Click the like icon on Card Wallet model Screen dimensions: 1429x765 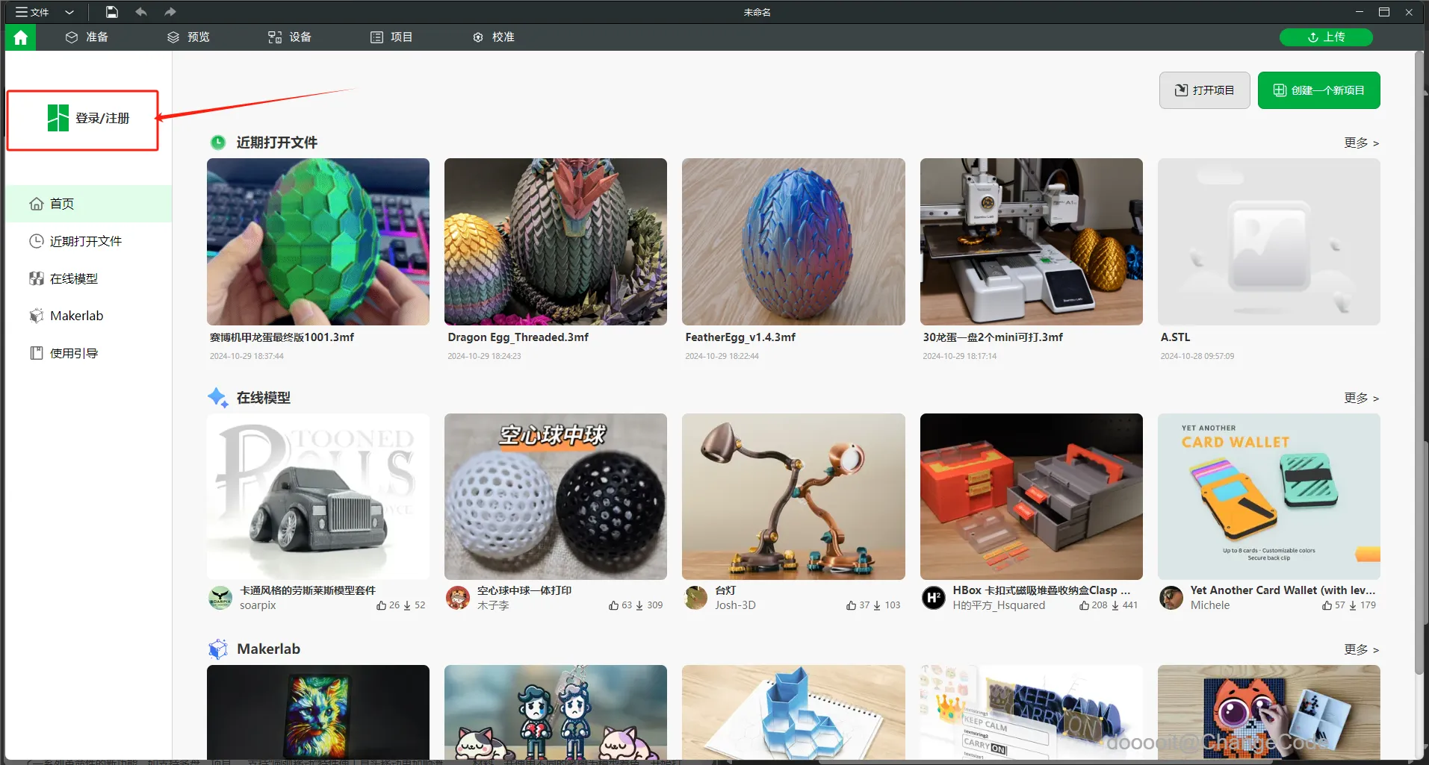click(1327, 605)
